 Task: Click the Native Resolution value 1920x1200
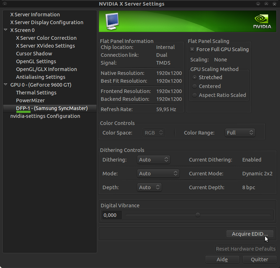[x=169, y=73]
